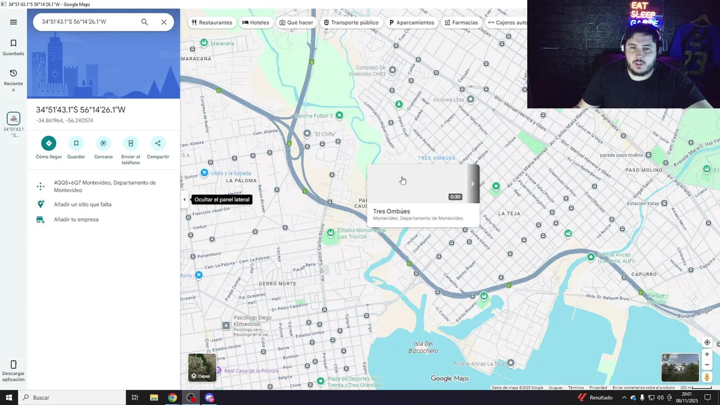Viewport: 720px width, 405px height.
Task: Click the Complejo de Viviendas CH83 pin
Action: click(393, 70)
